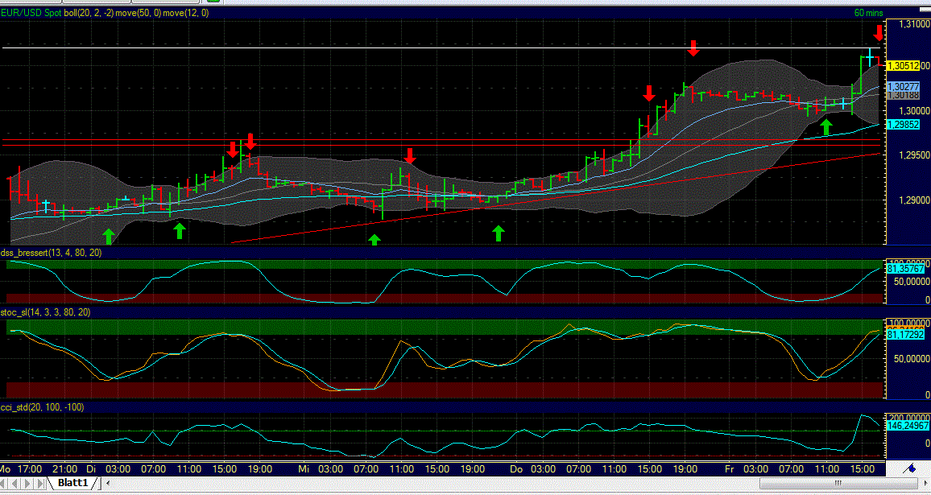Click the 60 mins timeframe label
The image size is (931, 495).
(x=868, y=13)
